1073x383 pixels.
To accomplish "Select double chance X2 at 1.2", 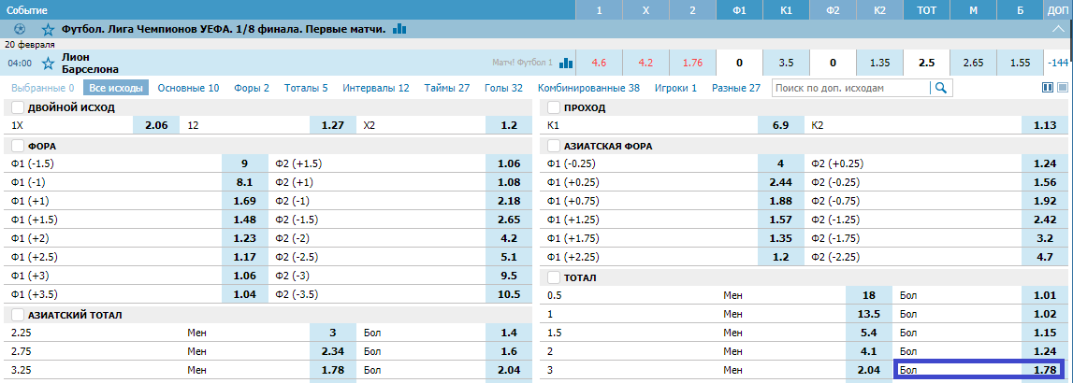I will point(509,125).
